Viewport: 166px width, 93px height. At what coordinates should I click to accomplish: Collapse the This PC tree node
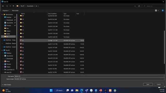(x=2, y=50)
